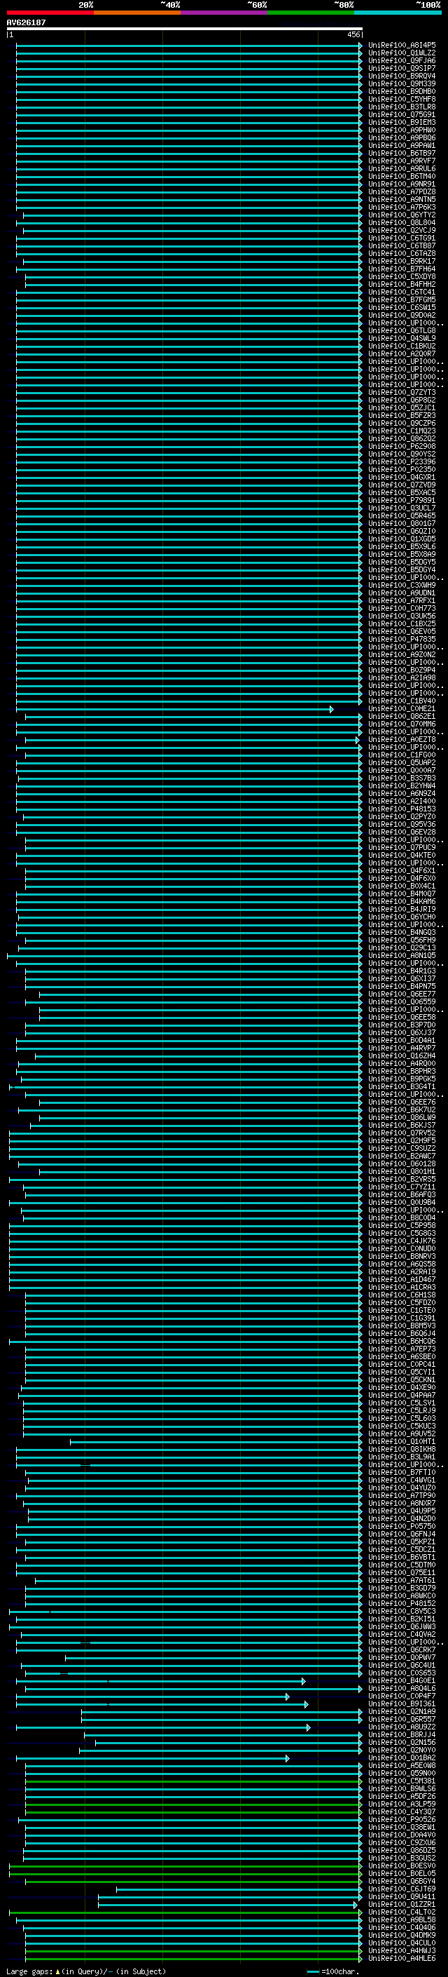Viewport: 448px width, 1977px height.
Task: Click the yellow large-gaps marker in the legend
Action: coord(57,1971)
